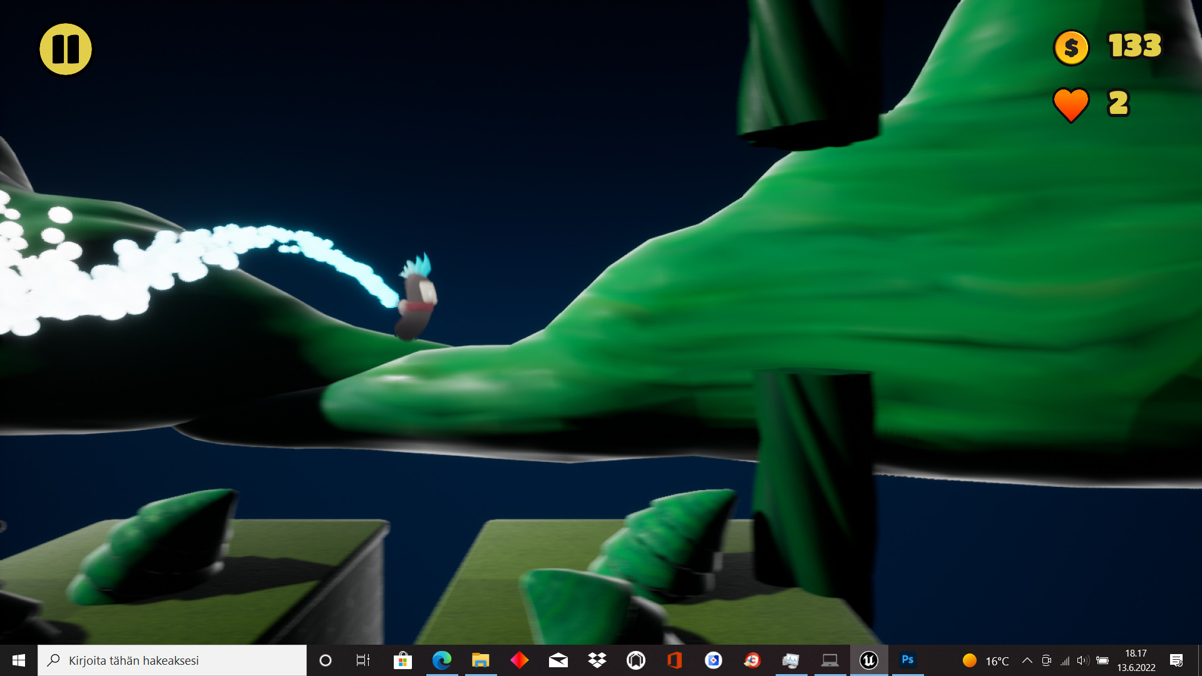
Task: Check the weather showing 16°C
Action: click(983, 660)
